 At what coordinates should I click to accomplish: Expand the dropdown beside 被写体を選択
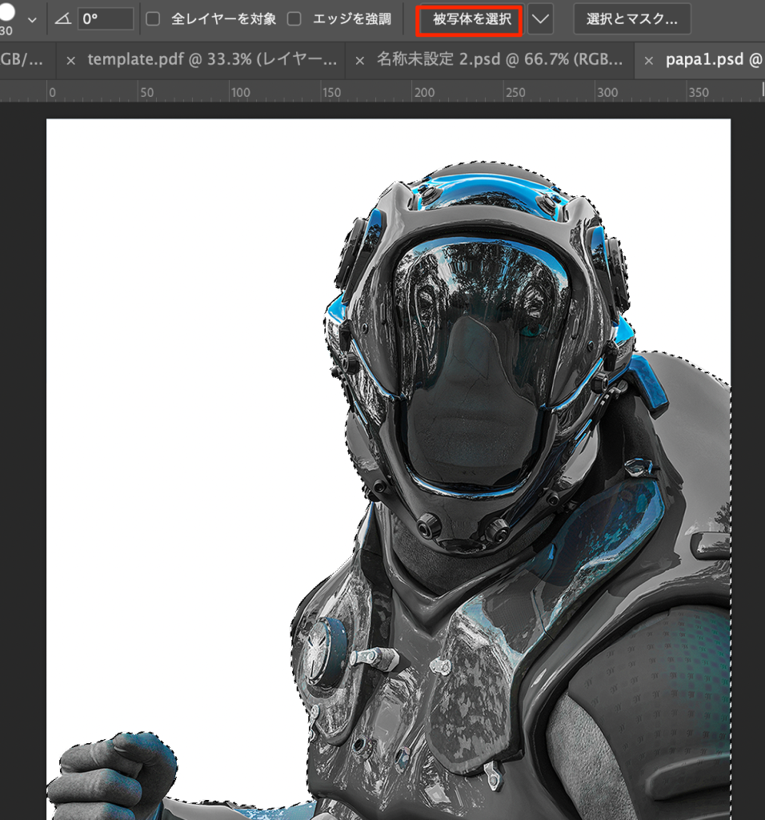(x=541, y=19)
